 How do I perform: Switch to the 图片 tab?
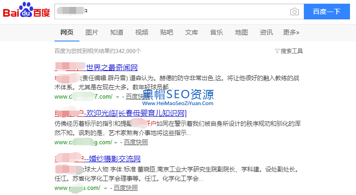(x=91, y=32)
